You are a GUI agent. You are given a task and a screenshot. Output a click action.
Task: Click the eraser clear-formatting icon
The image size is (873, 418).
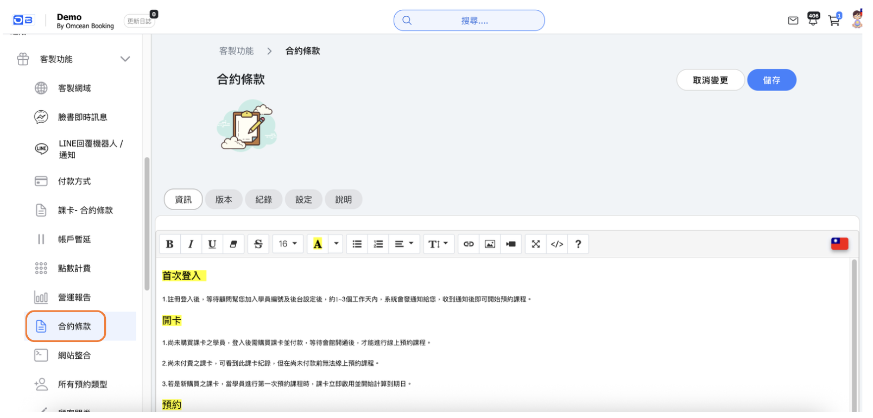[x=233, y=244]
